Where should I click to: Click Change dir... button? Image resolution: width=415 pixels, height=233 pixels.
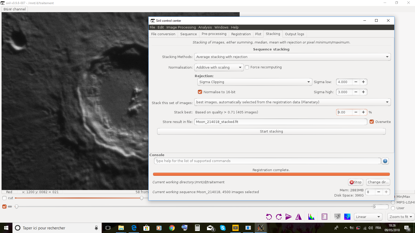pyautogui.click(x=378, y=182)
